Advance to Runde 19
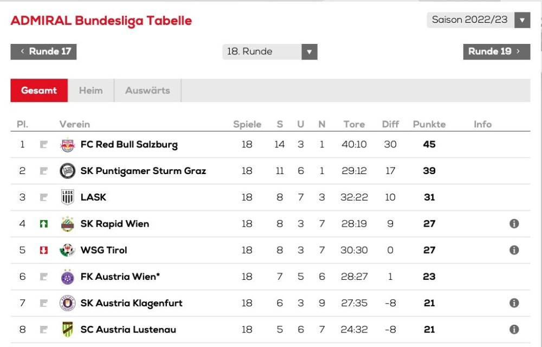Image resolution: width=542 pixels, height=347 pixels. 496,52
